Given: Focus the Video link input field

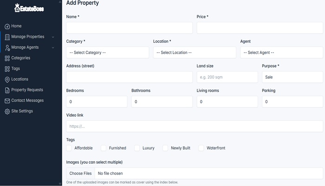Looking at the screenshot, I should pyautogui.click(x=195, y=126).
